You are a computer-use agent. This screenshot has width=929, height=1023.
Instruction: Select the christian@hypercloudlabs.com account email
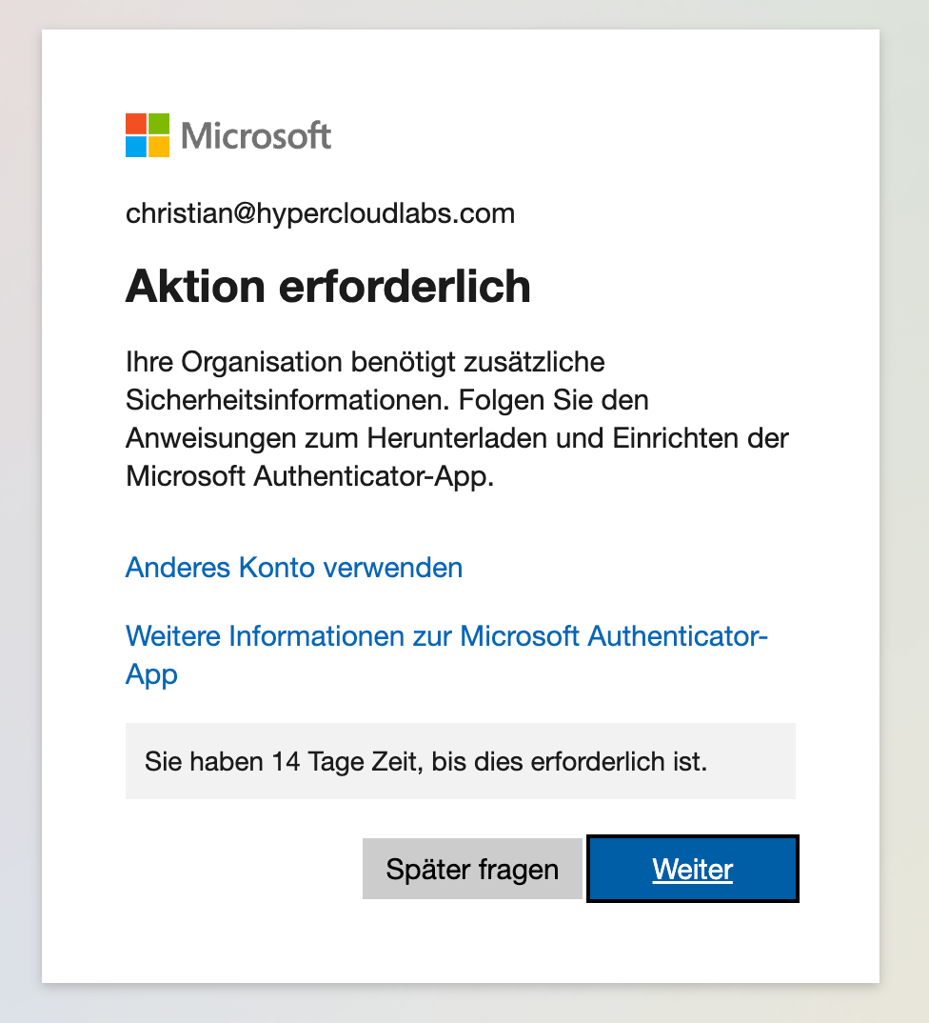click(320, 213)
